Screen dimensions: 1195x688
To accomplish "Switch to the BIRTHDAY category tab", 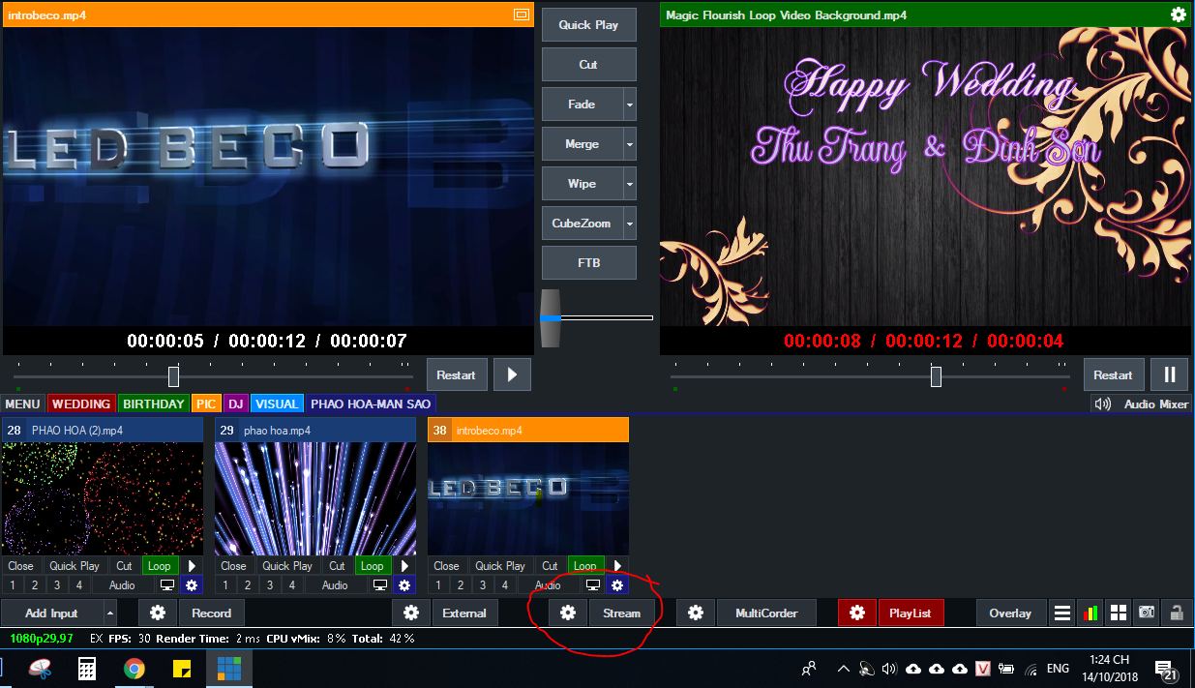I will coord(153,404).
